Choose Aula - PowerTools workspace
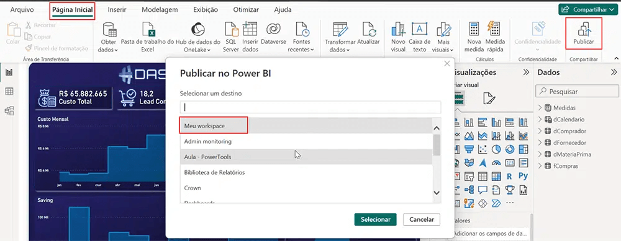The height and width of the screenshot is (241, 621). [306, 157]
